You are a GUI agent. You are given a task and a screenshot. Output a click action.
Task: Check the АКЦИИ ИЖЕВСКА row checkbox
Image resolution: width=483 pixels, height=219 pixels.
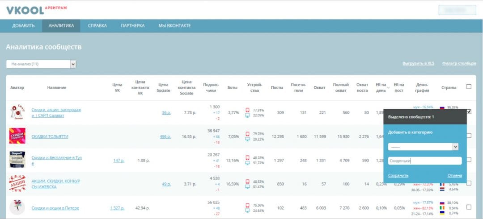(x=469, y=183)
